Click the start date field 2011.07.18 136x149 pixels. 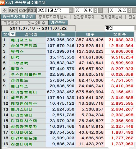84,10
